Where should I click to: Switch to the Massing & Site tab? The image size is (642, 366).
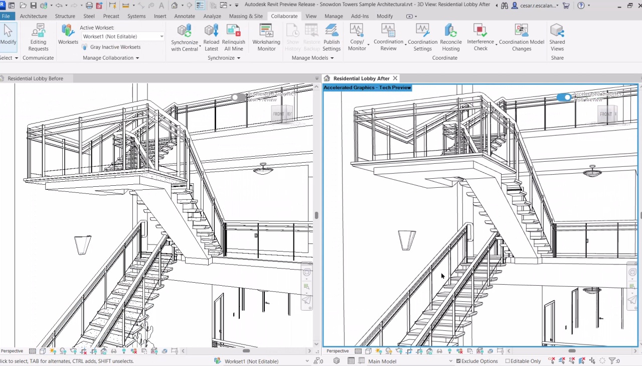tap(246, 16)
